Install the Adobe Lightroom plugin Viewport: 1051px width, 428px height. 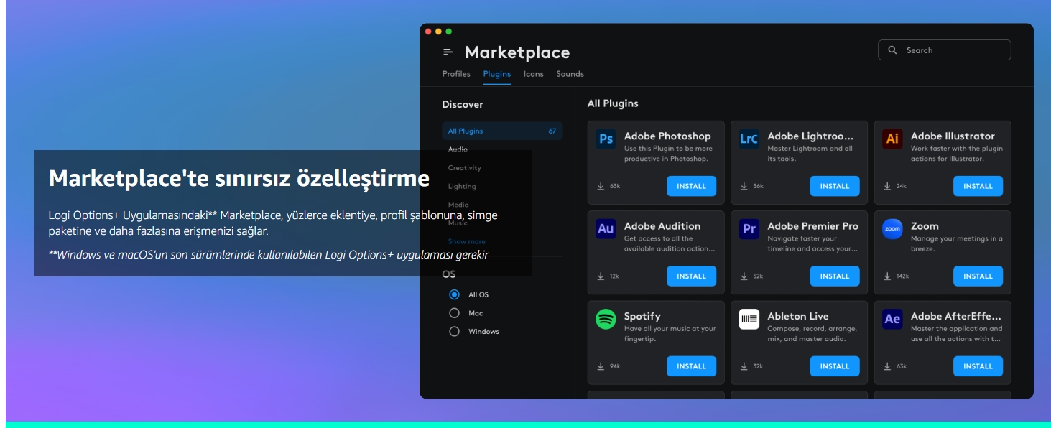tap(835, 186)
